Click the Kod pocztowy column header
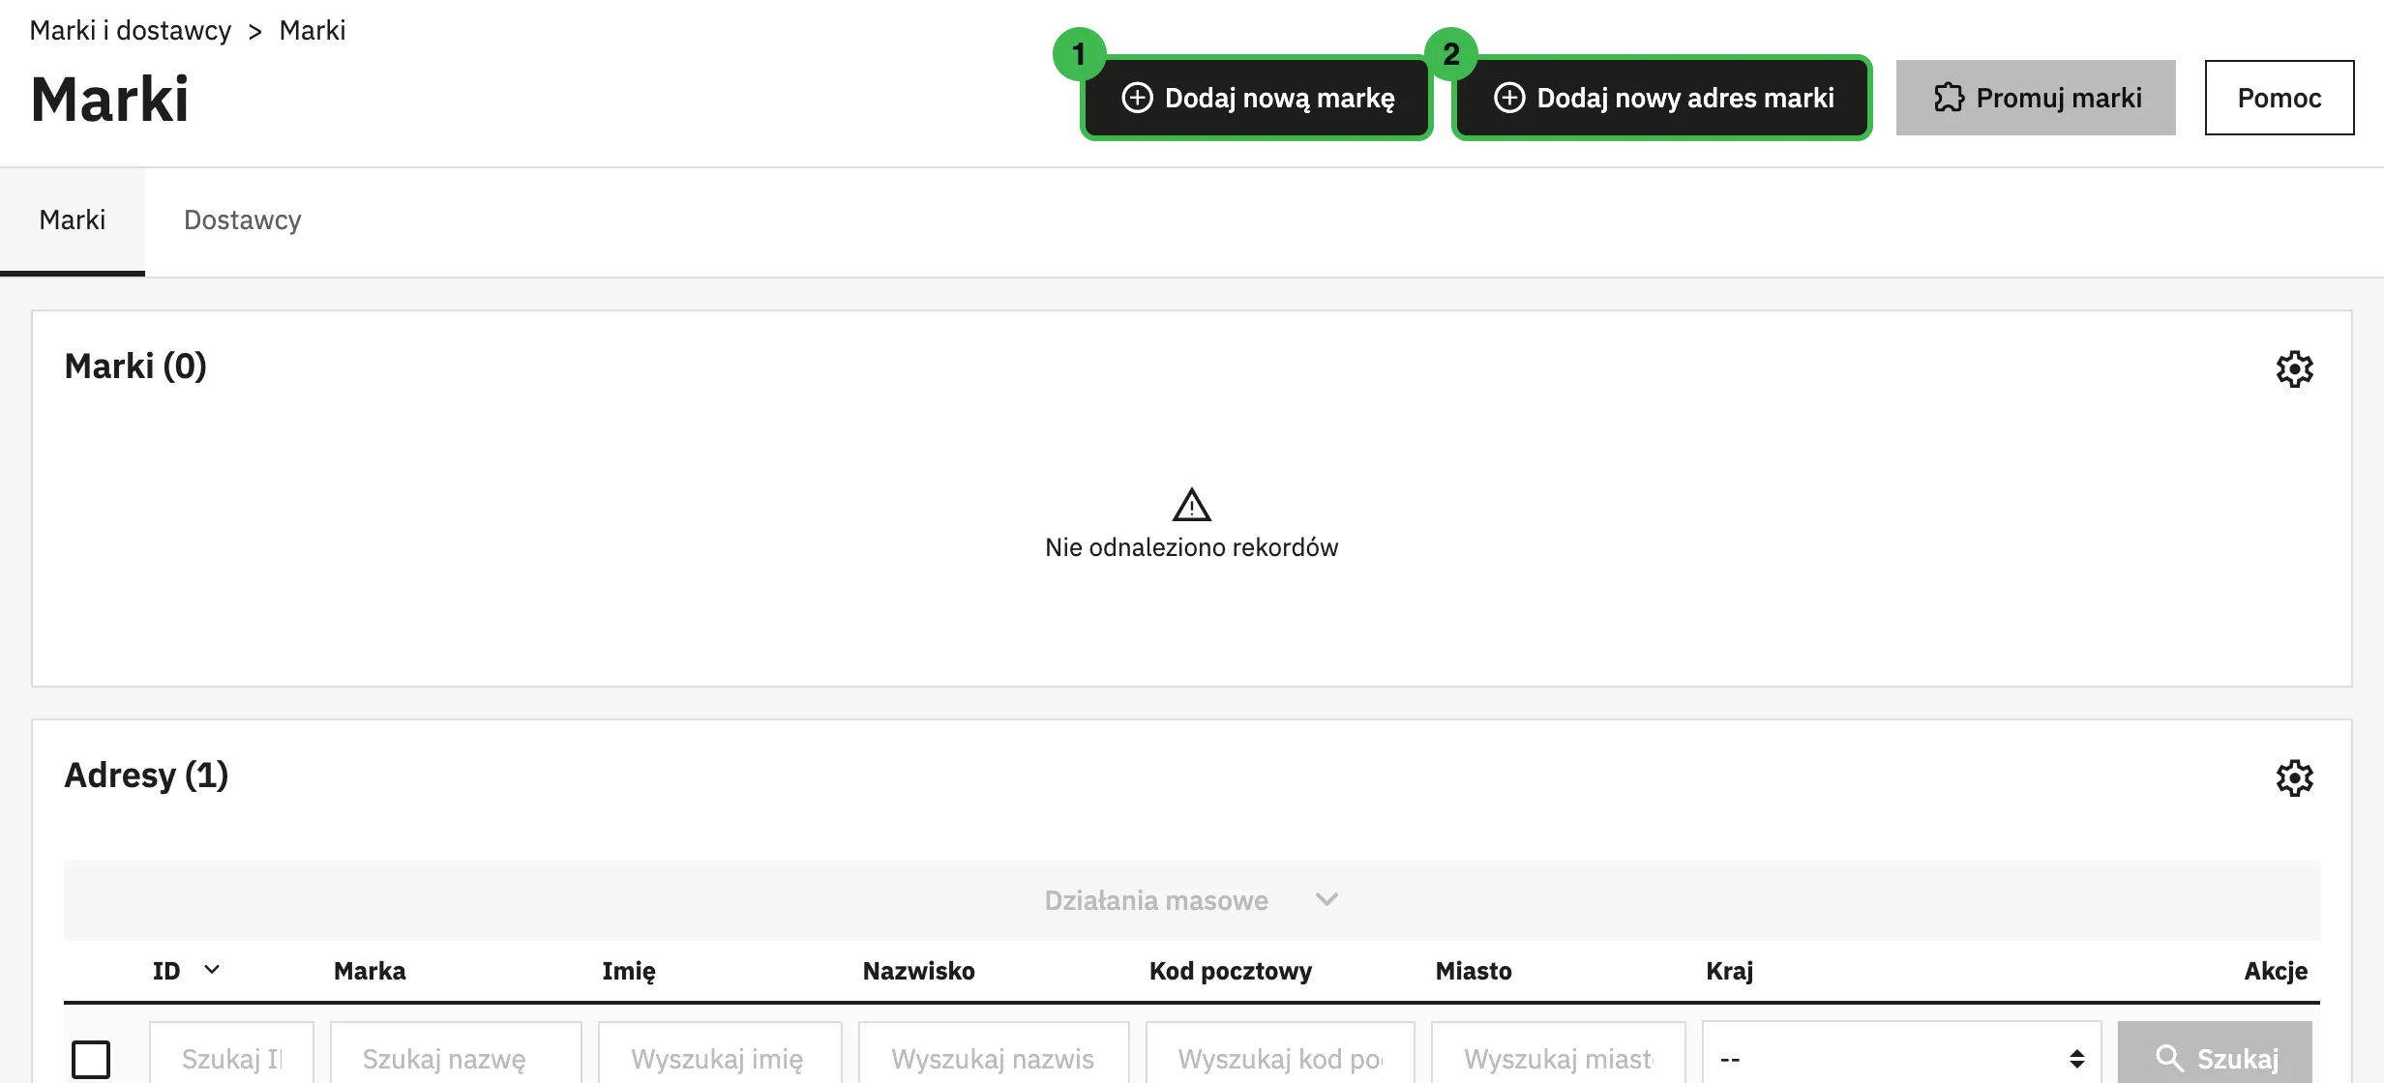 (x=1230, y=971)
